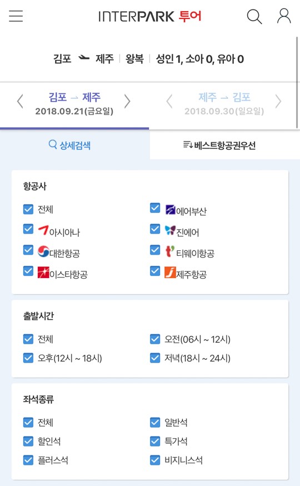The height and width of the screenshot is (486, 300).
Task: Click the Jeju Air logo
Action: tap(170, 272)
